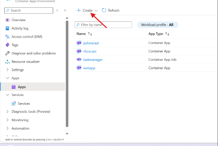Click the purple Tags icon

[x=7, y=45]
